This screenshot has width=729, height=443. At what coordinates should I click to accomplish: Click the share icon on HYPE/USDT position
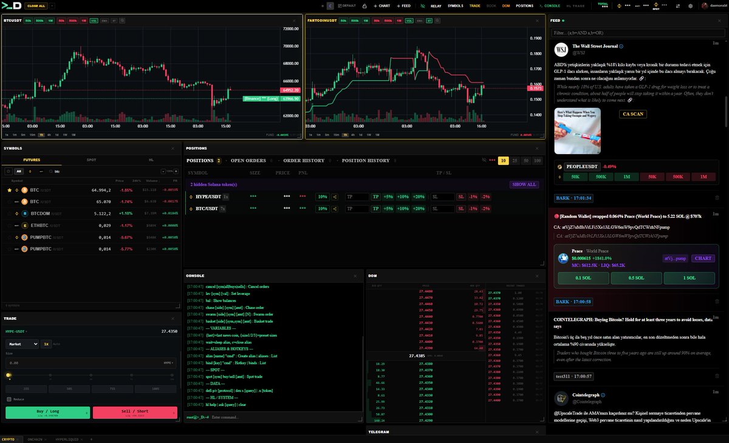(x=335, y=197)
